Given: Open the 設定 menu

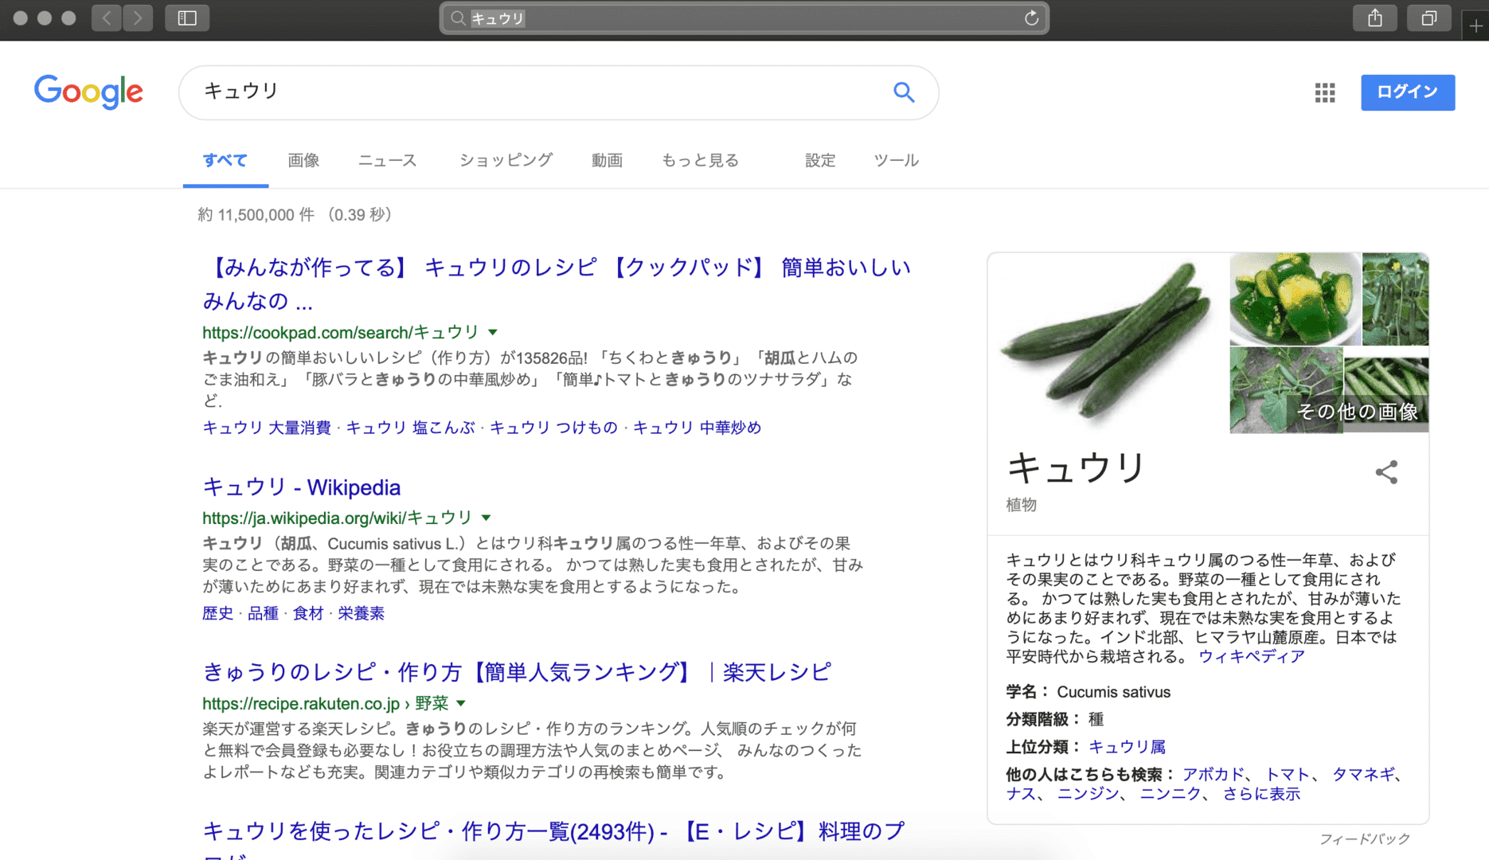Looking at the screenshot, I should tap(820, 160).
